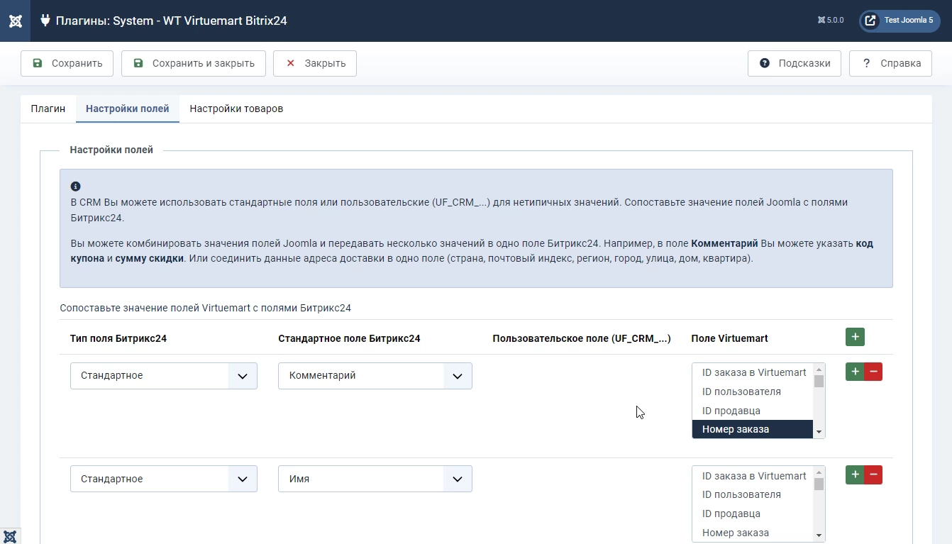Remove the Комментарий mapping row with minus
This screenshot has width=952, height=544.
[873, 372]
